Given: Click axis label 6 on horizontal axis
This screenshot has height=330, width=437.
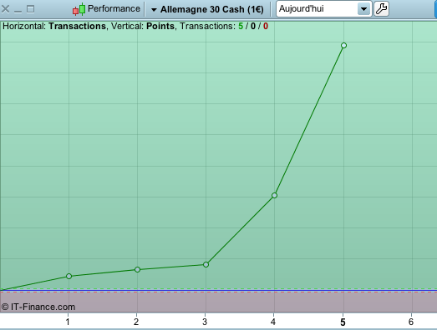Looking at the screenshot, I should coord(411,322).
